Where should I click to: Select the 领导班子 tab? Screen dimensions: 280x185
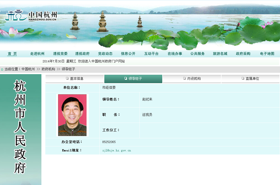(x=133, y=79)
